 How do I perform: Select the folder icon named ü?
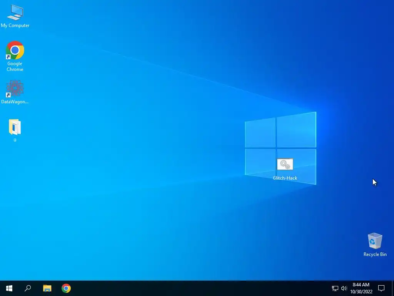pos(15,130)
